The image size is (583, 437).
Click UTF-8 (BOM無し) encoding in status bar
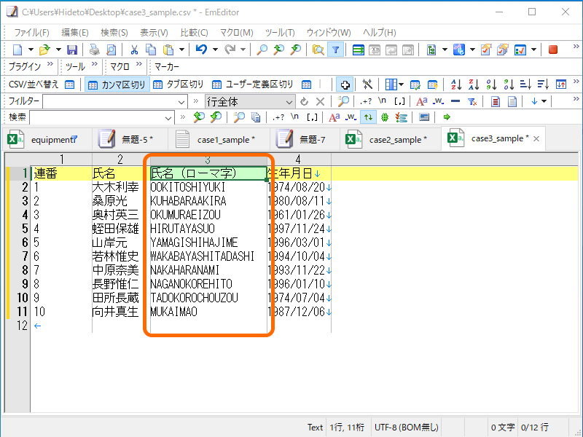407,428
